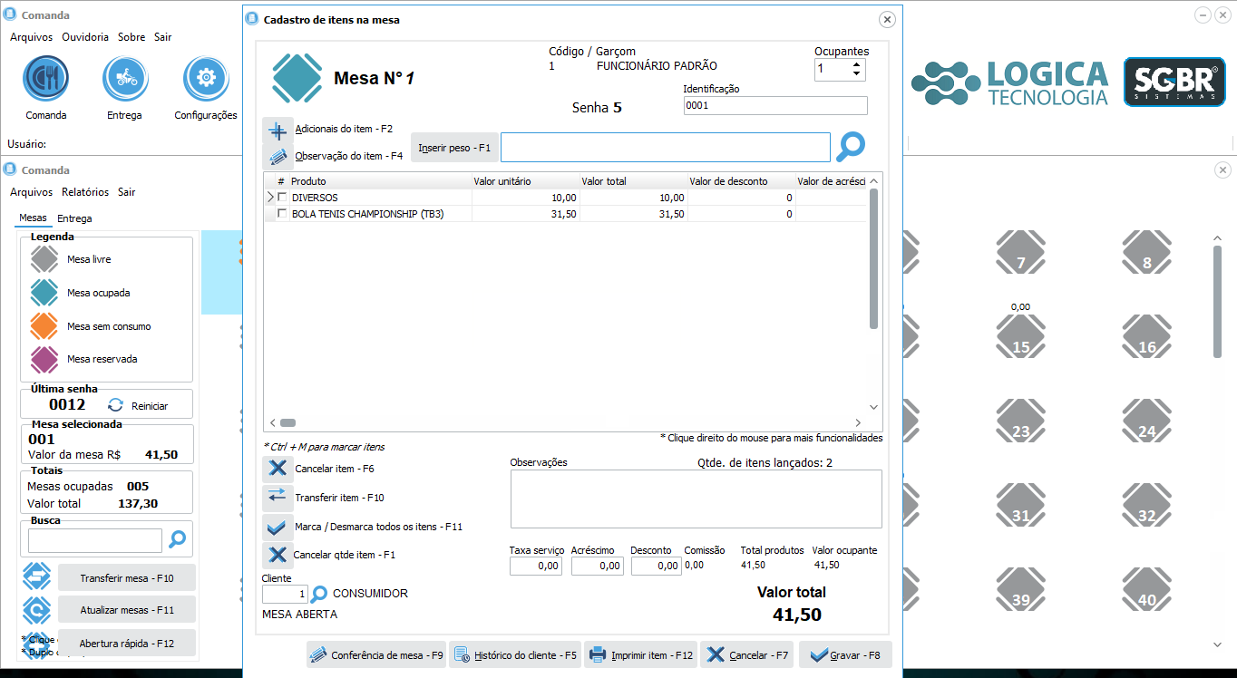
Task: Click the Cliente search magnifier icon
Action: coord(319,595)
